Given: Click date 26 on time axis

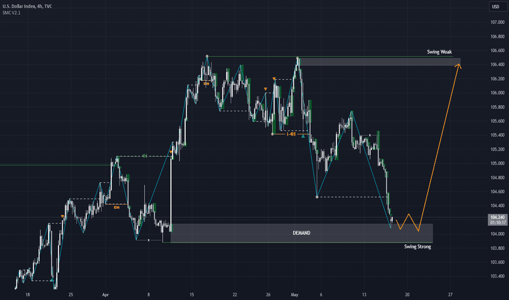Looking at the screenshot, I should [x=268, y=295].
